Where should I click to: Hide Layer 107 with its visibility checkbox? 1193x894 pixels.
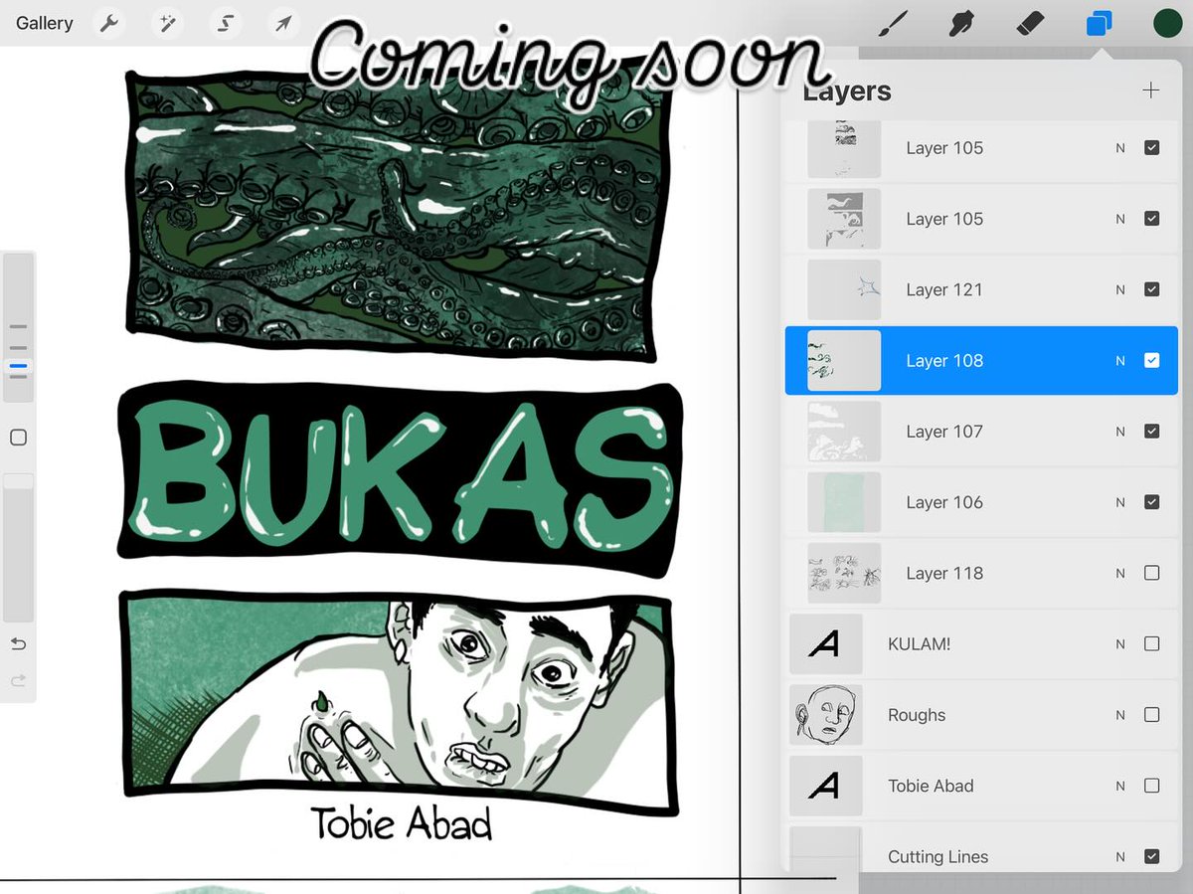pyautogui.click(x=1152, y=431)
